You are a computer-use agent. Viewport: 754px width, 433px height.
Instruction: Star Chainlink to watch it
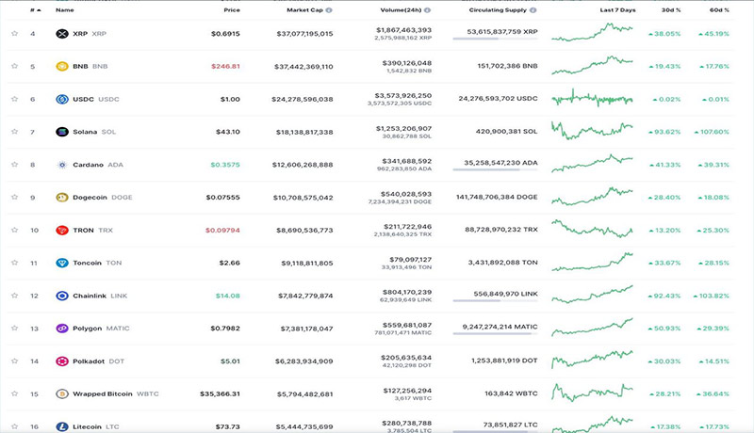pos(14,296)
